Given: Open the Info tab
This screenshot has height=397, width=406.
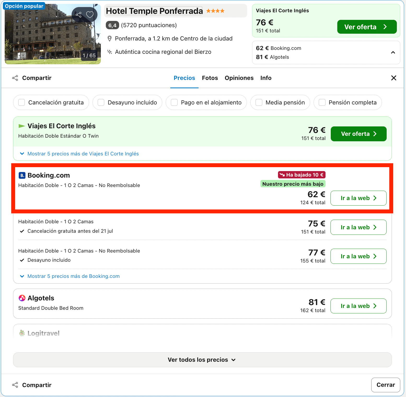Looking at the screenshot, I should 266,78.
